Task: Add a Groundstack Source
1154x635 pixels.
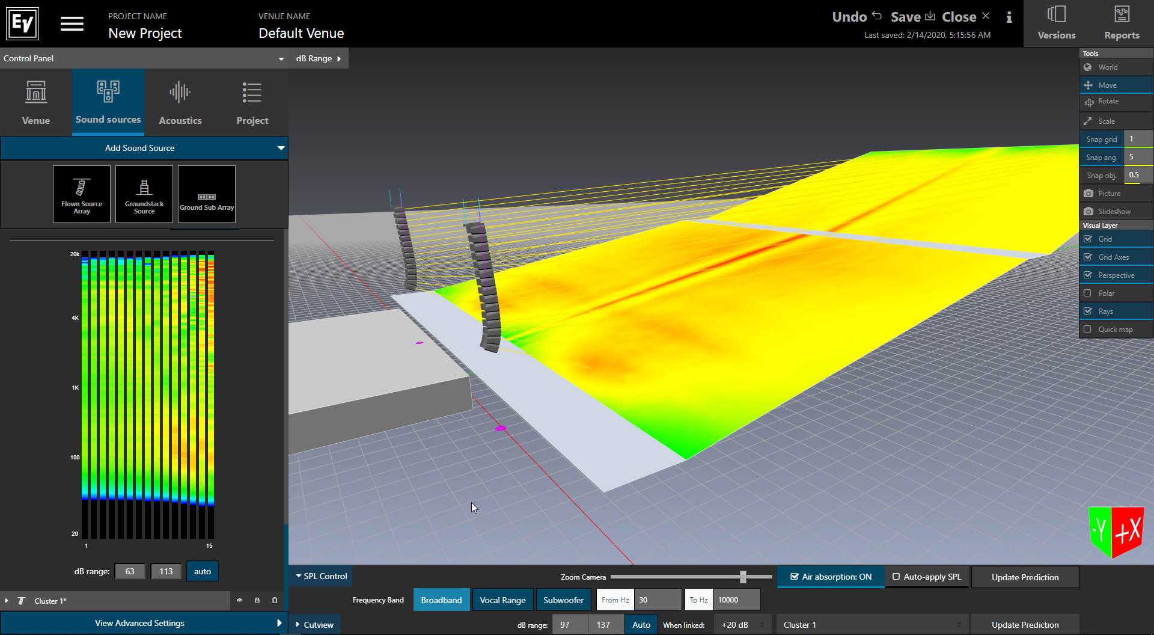Action: coord(144,194)
